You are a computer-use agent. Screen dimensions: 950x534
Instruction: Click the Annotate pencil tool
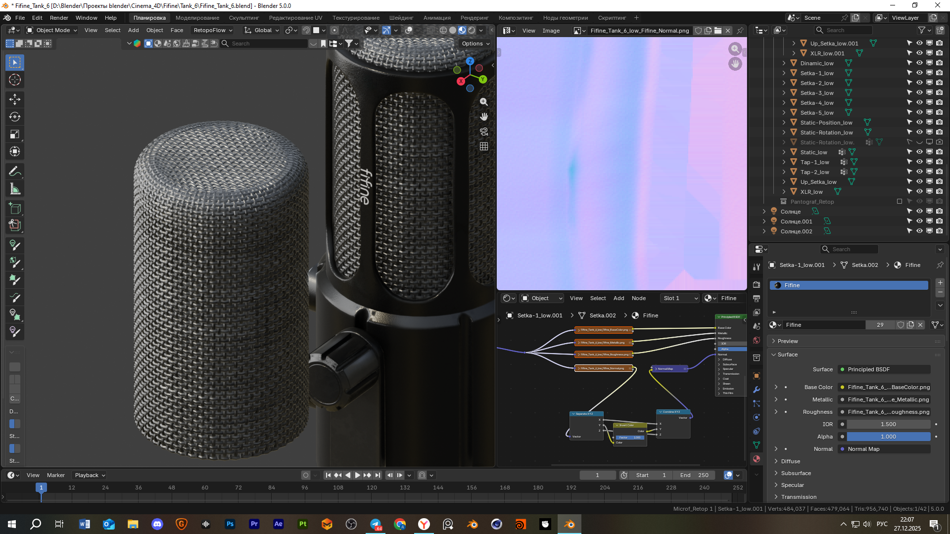click(15, 172)
